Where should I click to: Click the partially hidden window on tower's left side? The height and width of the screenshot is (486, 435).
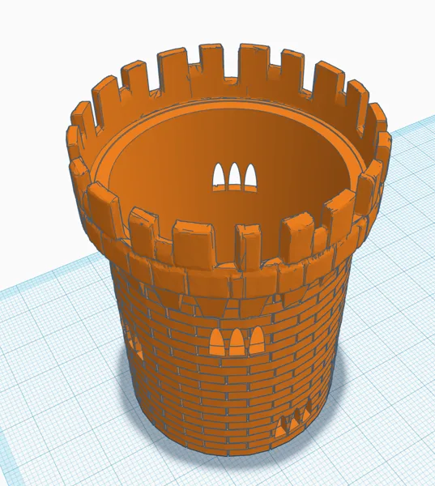tap(134, 343)
